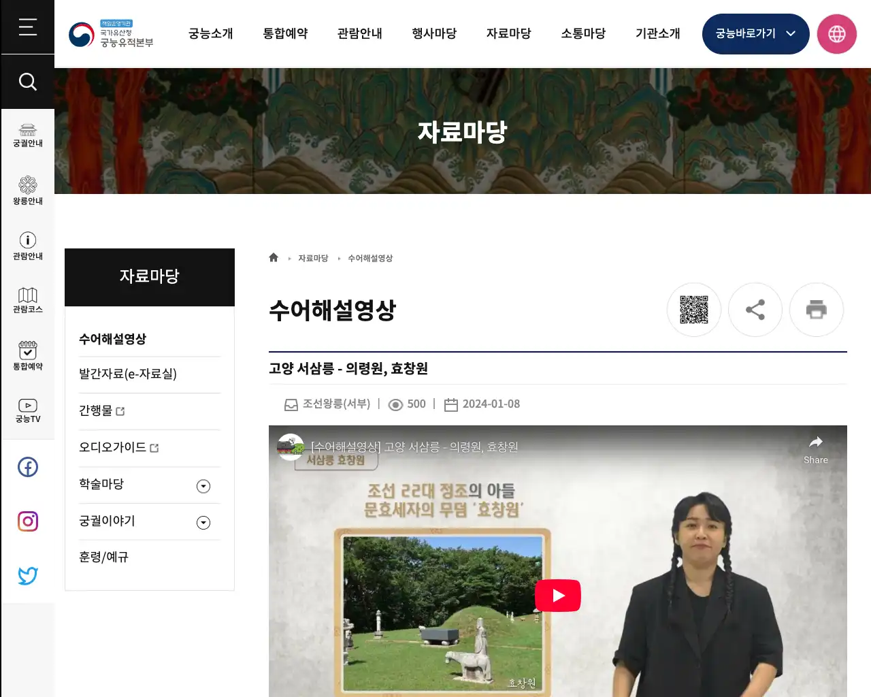The height and width of the screenshot is (697, 871).
Task: Click the search icon in the sidebar
Action: 27,81
